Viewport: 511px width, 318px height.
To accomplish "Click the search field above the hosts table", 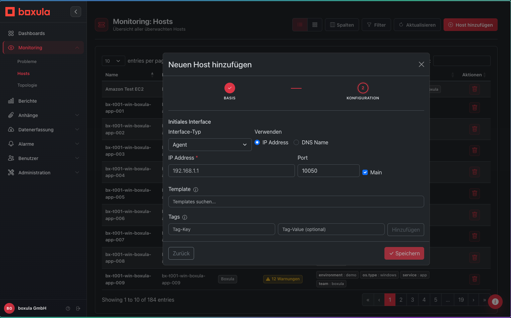I will (462, 61).
